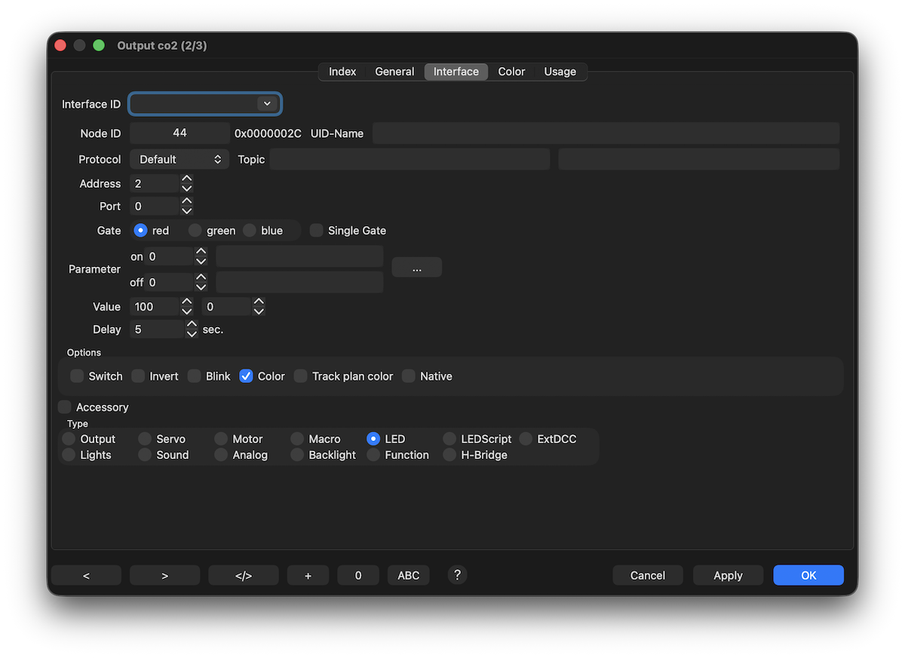Click the help question mark button
905x658 pixels.
click(457, 575)
